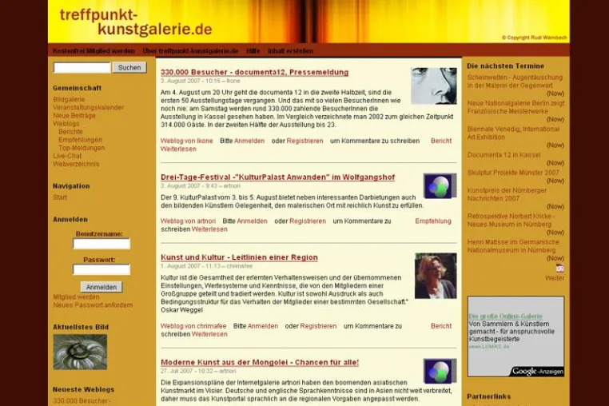The height and width of the screenshot is (406, 609).
Task: Open the Hilfe menu item
Action: point(253,51)
